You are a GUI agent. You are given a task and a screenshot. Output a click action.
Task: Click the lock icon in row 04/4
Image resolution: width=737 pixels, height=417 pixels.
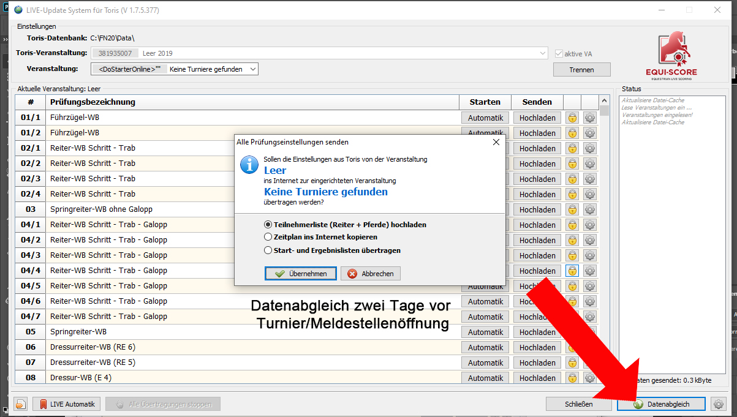[572, 271]
